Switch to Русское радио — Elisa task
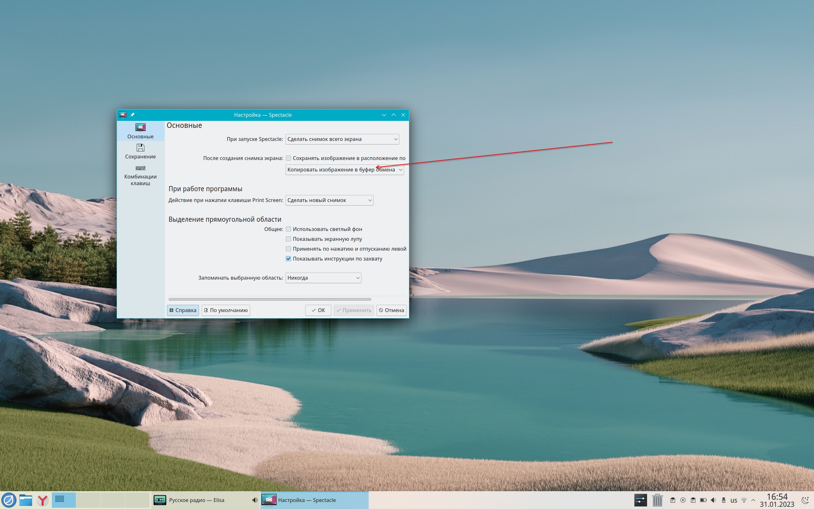Screen dimensions: 814x509 197,500
